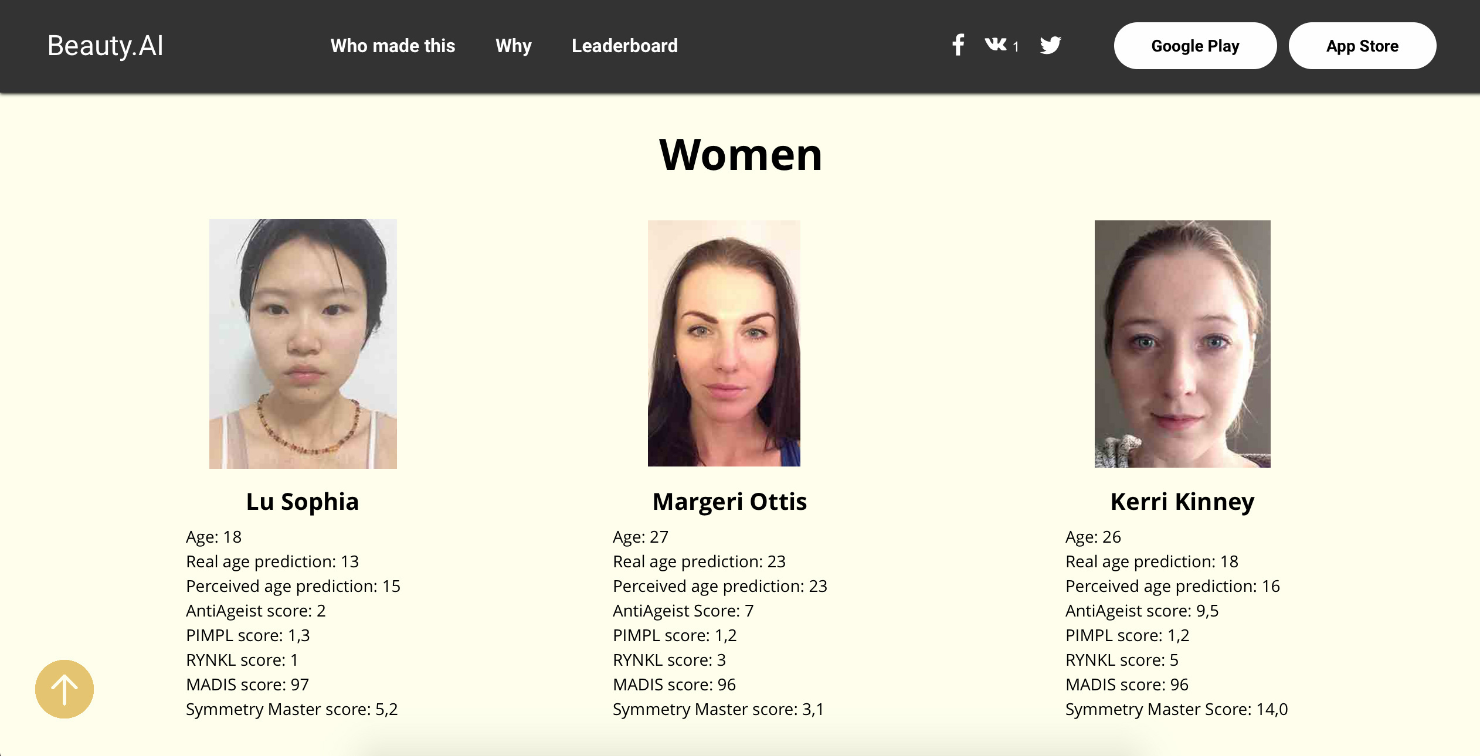This screenshot has height=756, width=1480.
Task: Click the Facebook icon in header
Action: (x=958, y=45)
